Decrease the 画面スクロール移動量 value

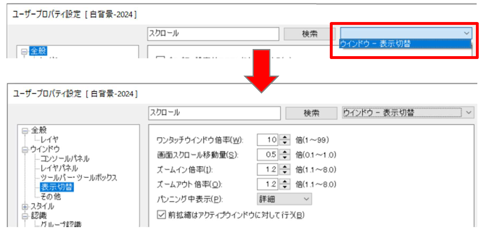click(x=285, y=158)
